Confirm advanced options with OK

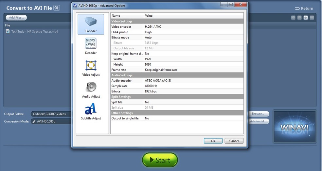(x=213, y=141)
